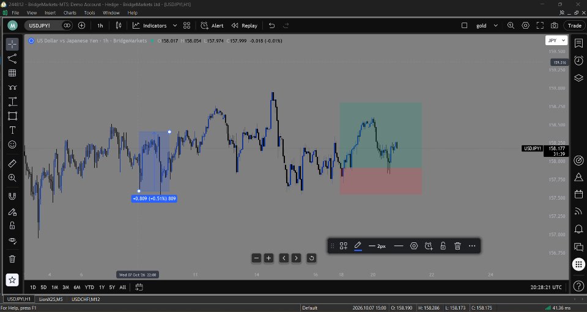Viewport: 587px width, 312px height.
Task: Expand the Indicators dropdown chevron
Action: point(174,26)
